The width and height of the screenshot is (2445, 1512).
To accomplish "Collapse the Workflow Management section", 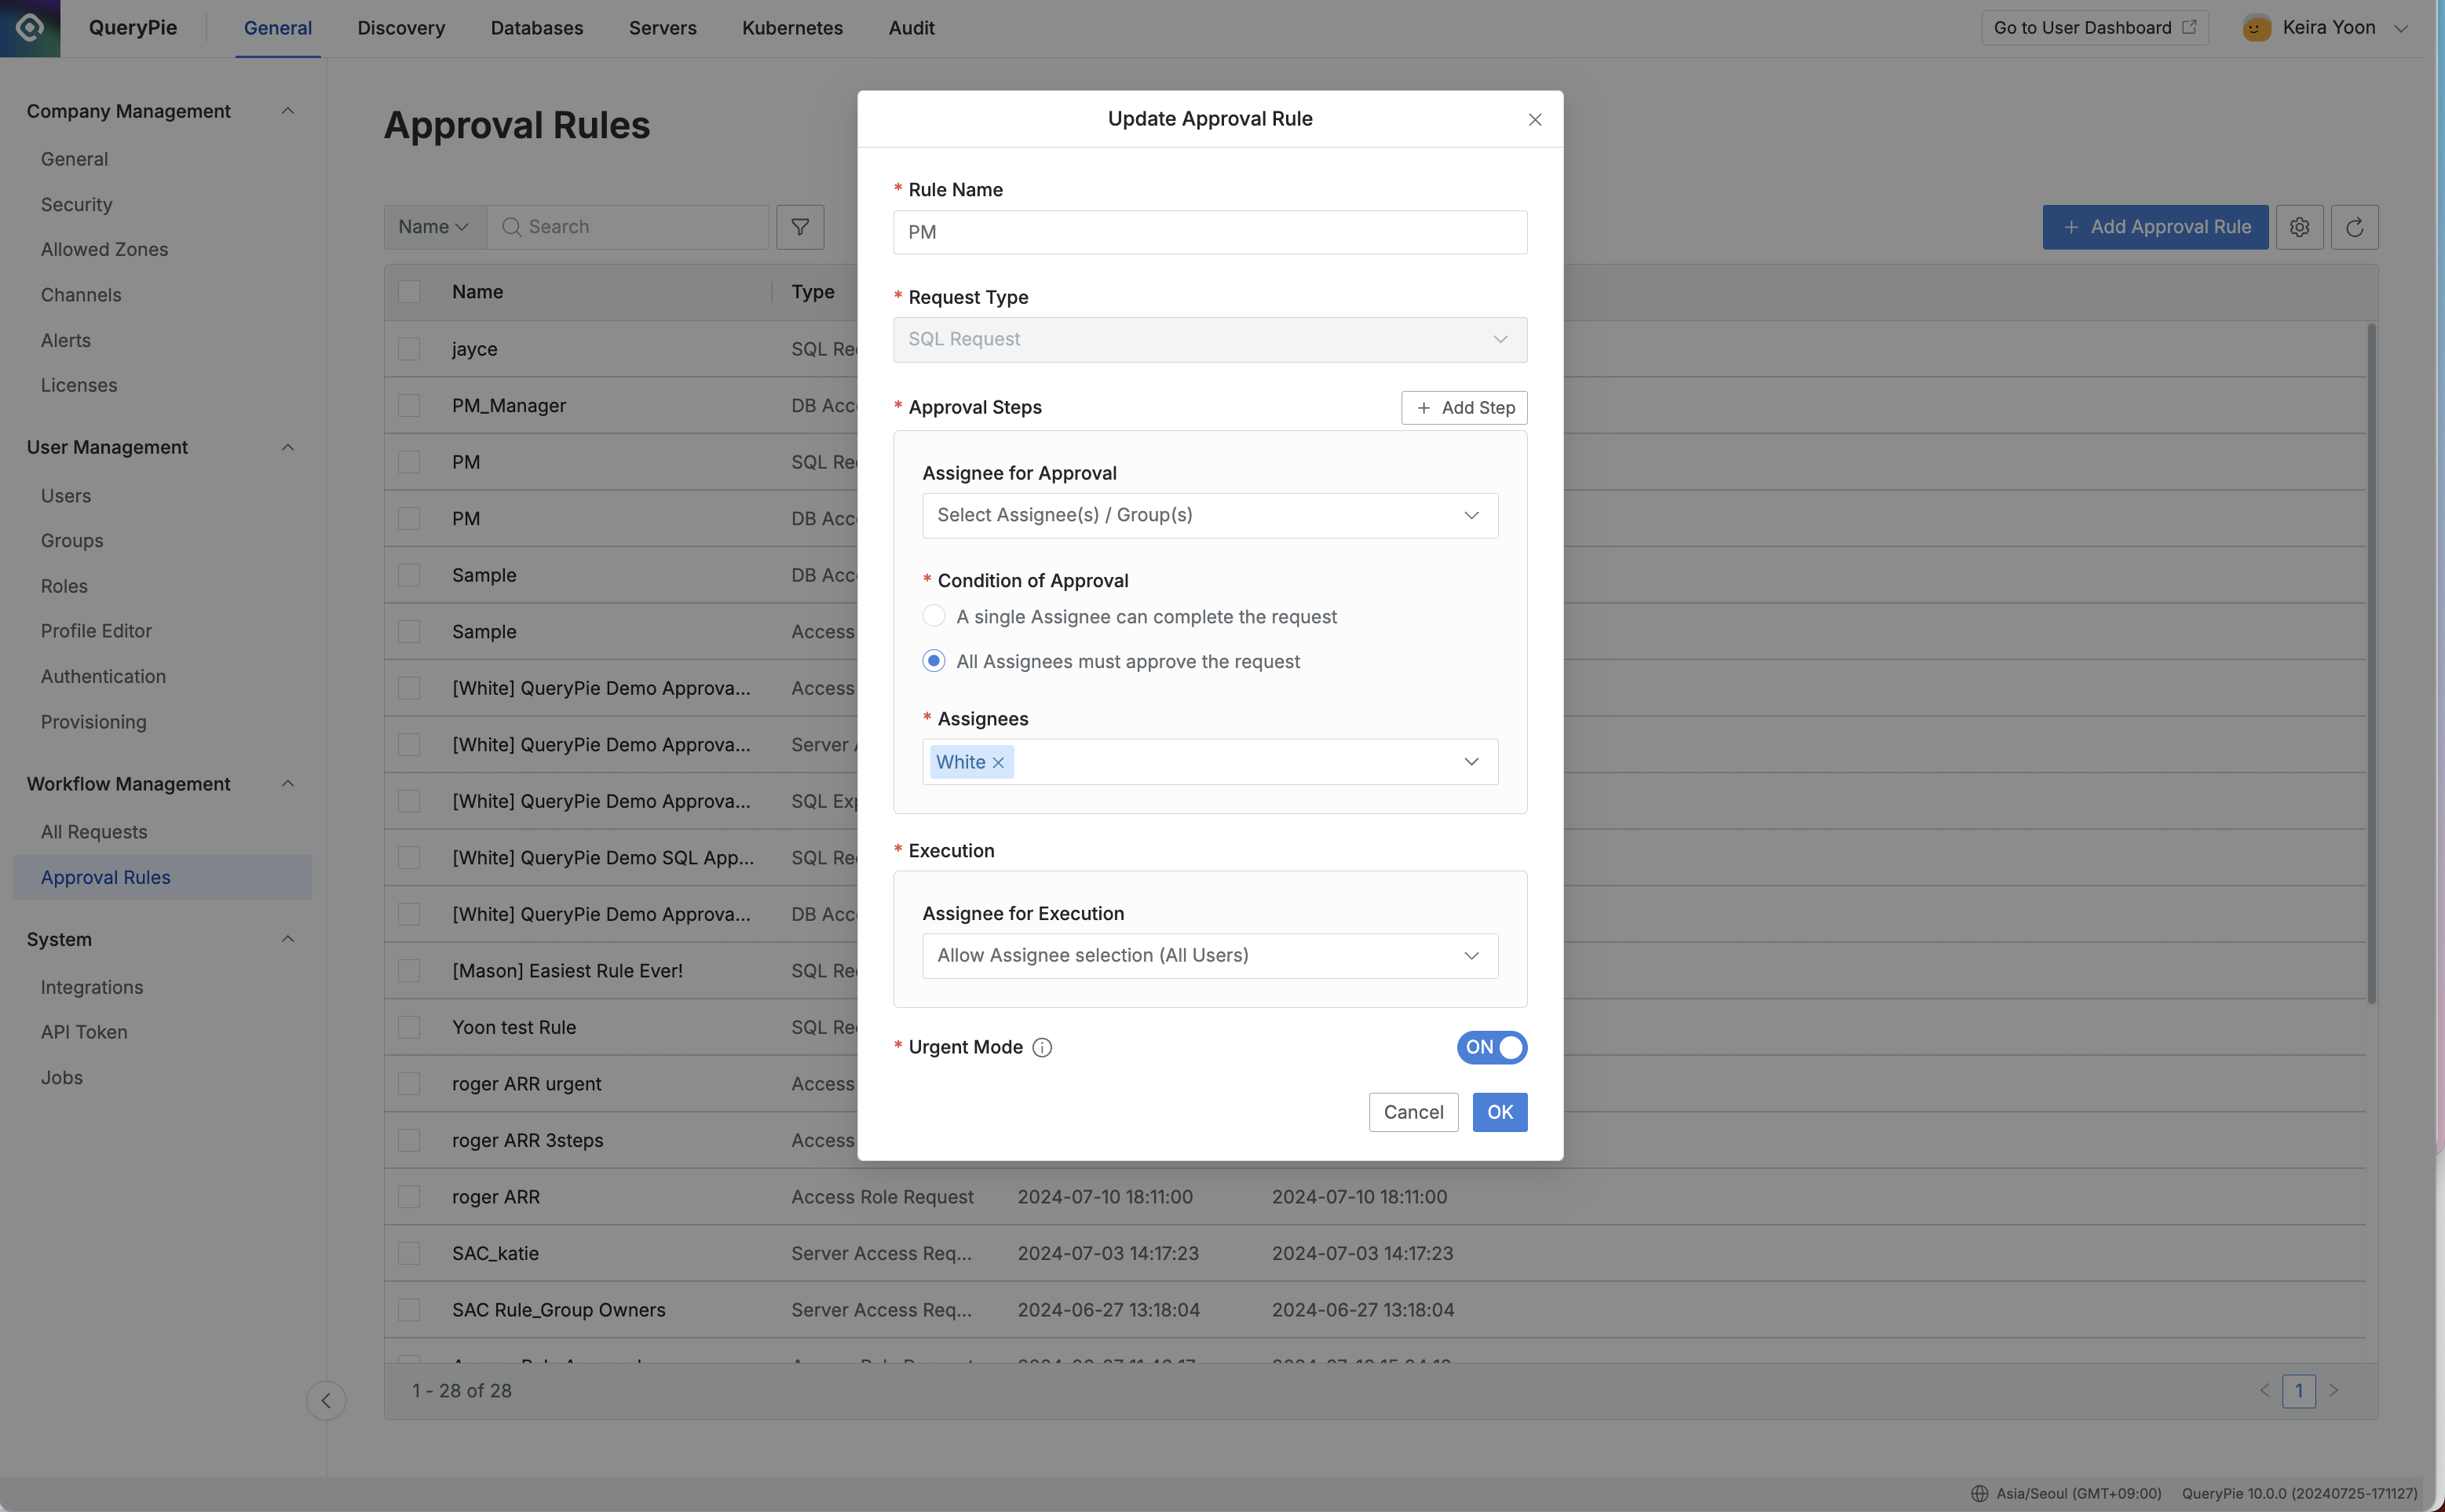I will click(288, 784).
